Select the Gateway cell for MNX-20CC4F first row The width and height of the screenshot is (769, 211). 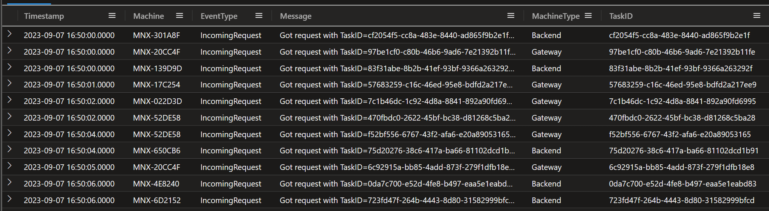click(x=546, y=52)
